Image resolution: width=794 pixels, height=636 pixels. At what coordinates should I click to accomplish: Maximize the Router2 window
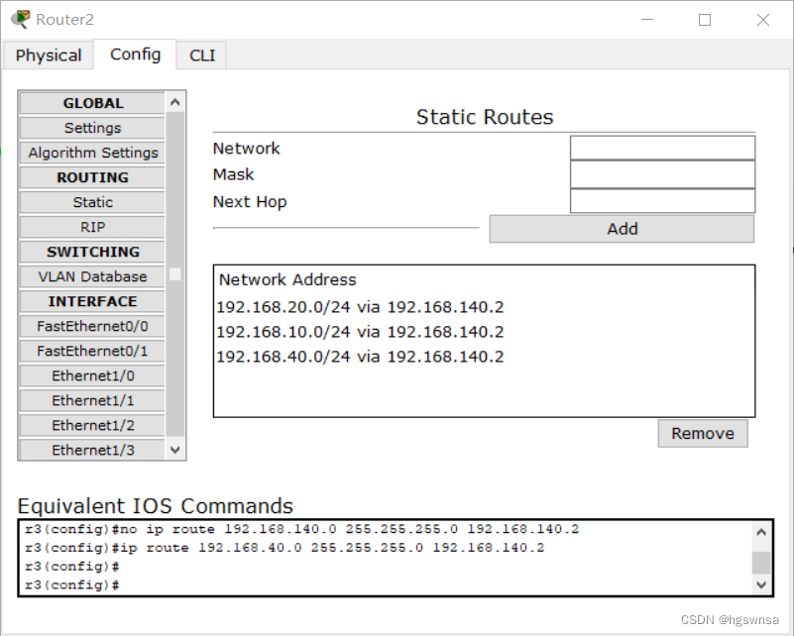[x=705, y=20]
